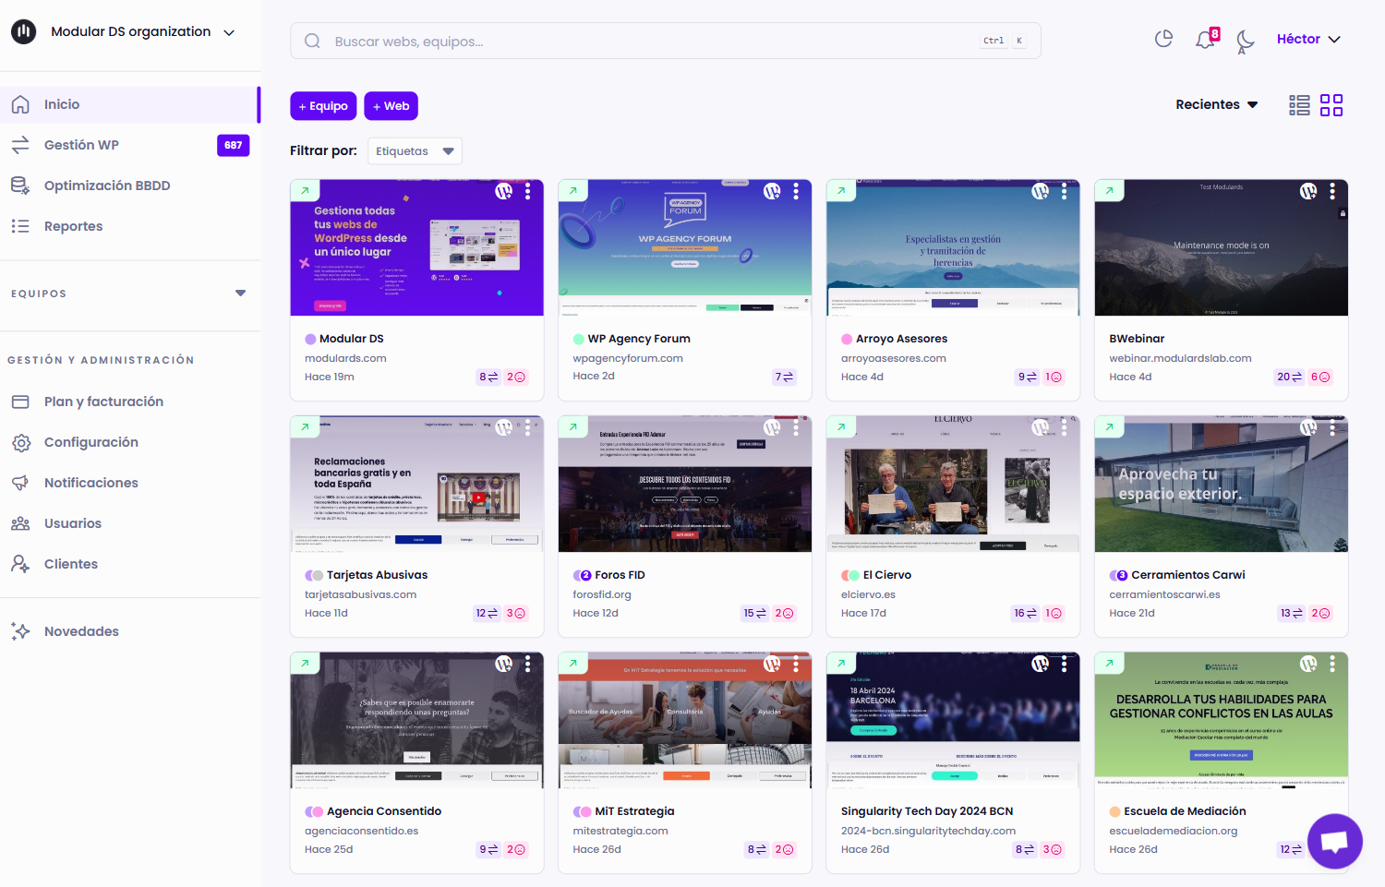Open three-dot menu on WP Agency Forum card
Screen dimensions: 1385x887
tap(796, 191)
